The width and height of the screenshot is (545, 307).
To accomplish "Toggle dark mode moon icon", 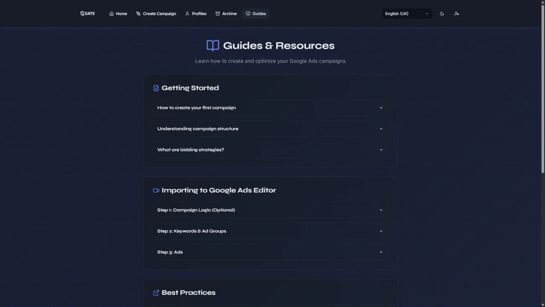I will pyautogui.click(x=442, y=14).
